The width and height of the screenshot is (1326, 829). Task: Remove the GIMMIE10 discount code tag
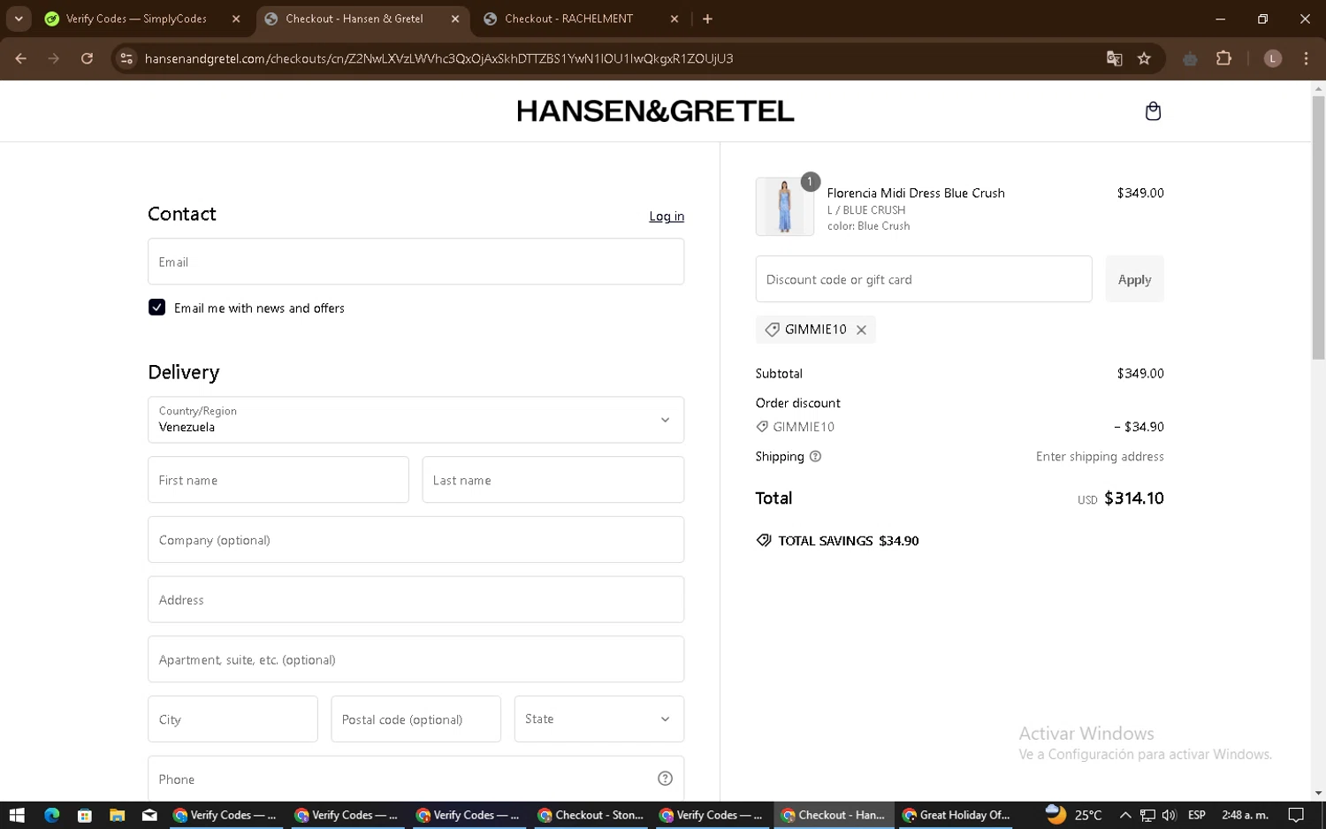click(861, 330)
